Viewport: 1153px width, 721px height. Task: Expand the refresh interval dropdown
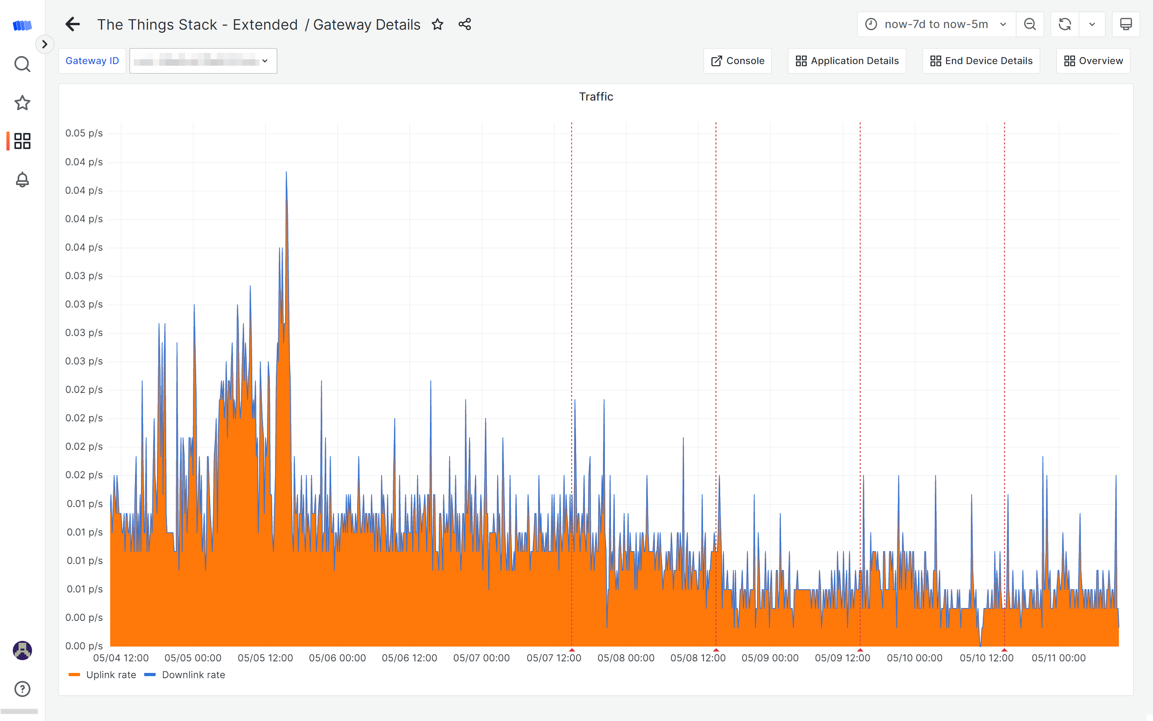[1092, 24]
